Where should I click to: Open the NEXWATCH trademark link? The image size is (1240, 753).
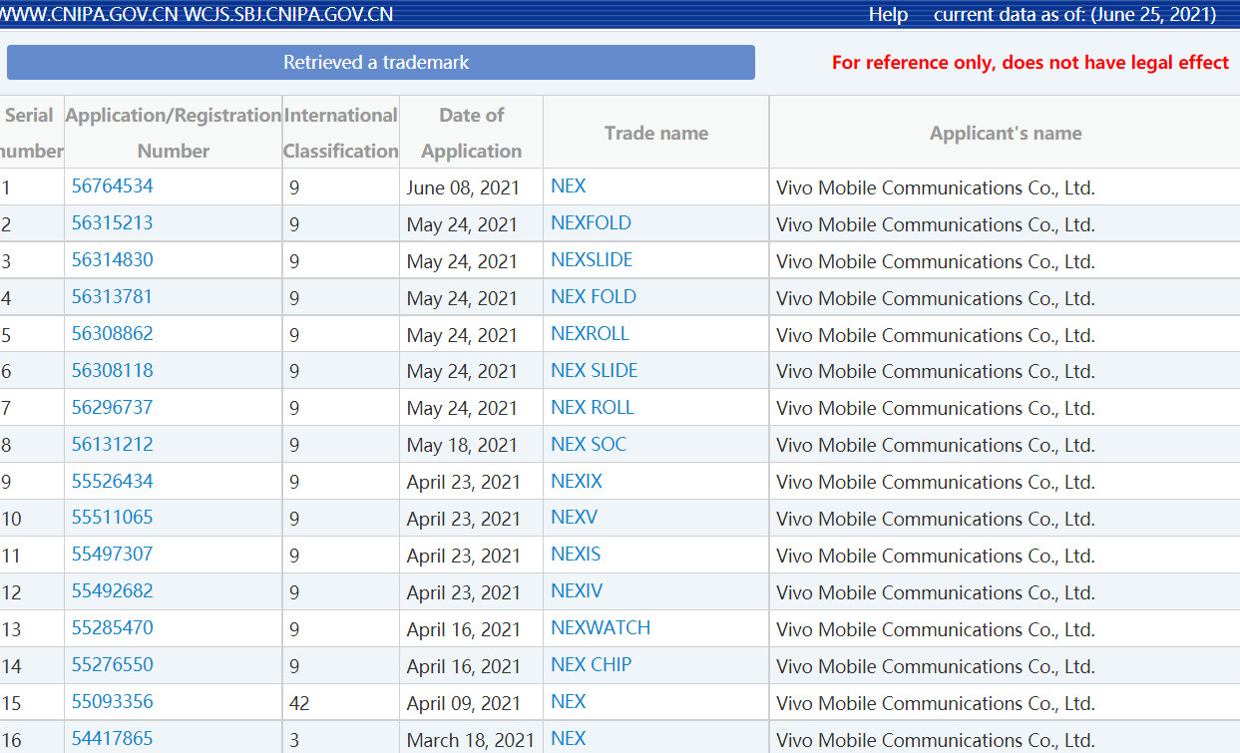pyautogui.click(x=601, y=628)
